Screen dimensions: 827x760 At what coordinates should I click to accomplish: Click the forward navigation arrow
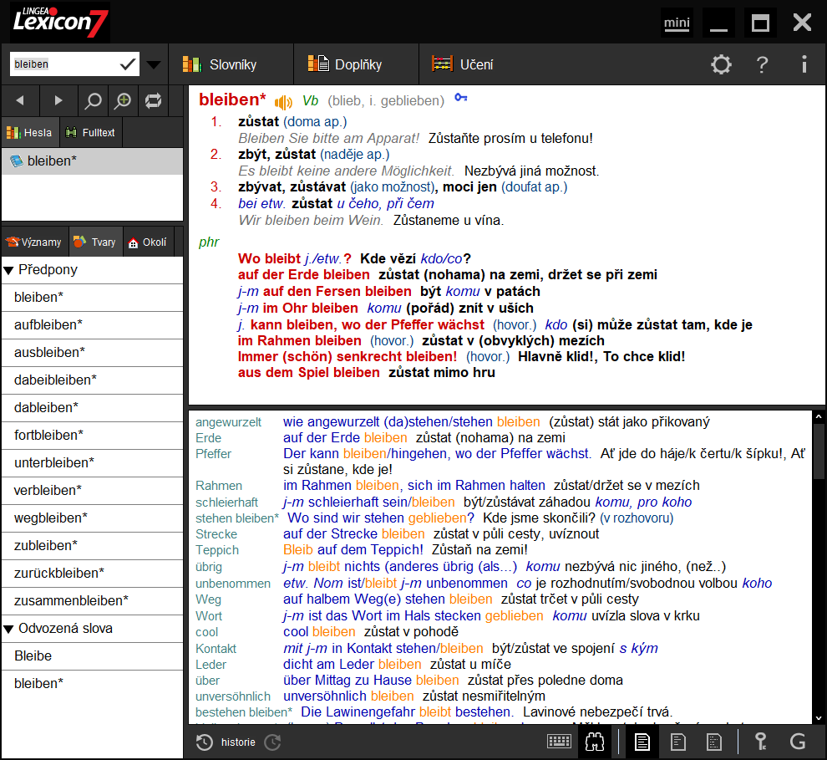click(58, 100)
